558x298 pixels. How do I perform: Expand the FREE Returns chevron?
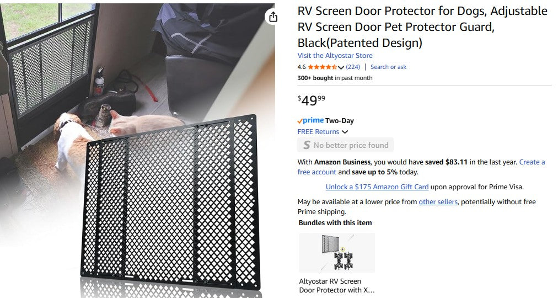345,132
